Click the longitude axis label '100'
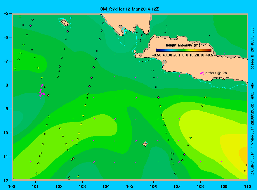 point(12,186)
